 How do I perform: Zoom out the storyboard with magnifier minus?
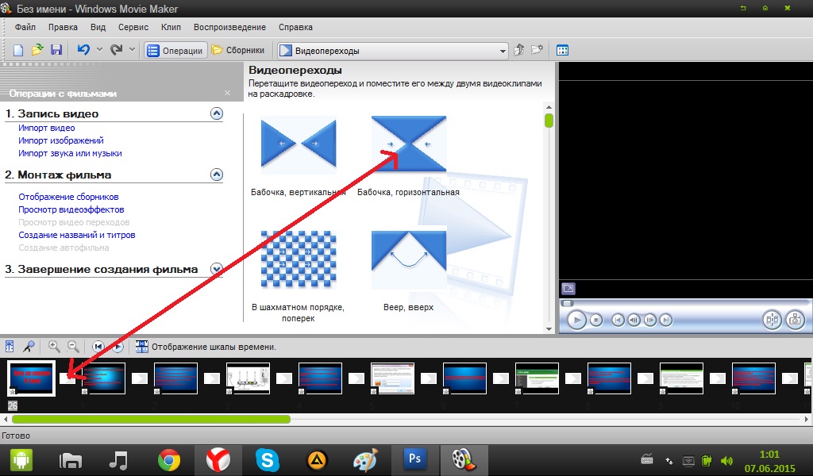(x=73, y=347)
